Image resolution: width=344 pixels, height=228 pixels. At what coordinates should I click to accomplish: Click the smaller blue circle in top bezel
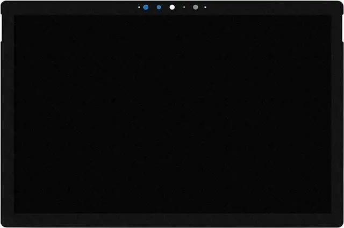[x=159, y=8]
